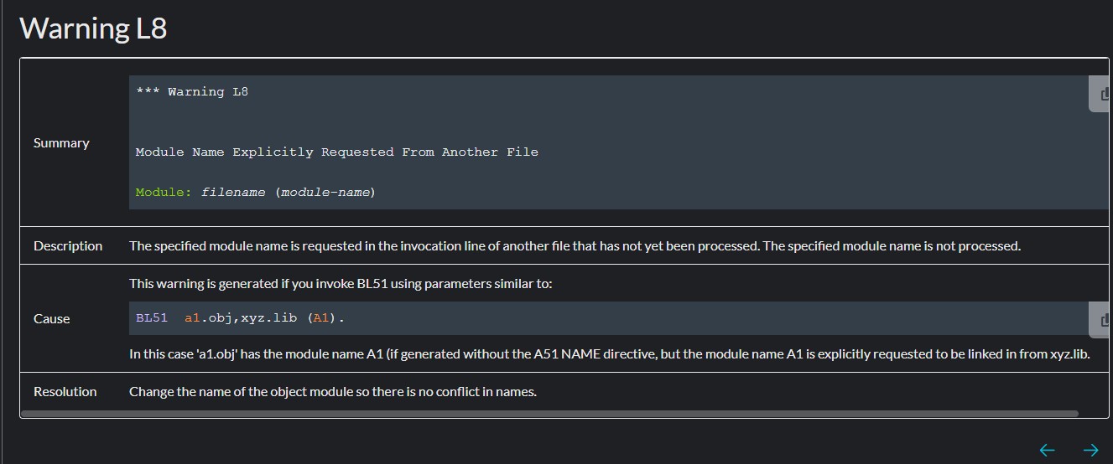The height and width of the screenshot is (464, 1113).
Task: Click the "In this case 'a1.obj'" explanation
Action: pos(609,354)
